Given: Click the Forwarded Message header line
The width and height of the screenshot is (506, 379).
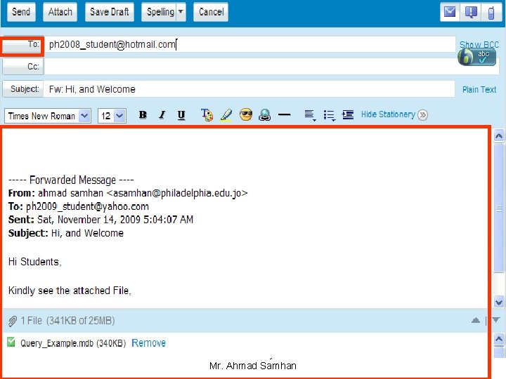Looking at the screenshot, I should 71,180.
